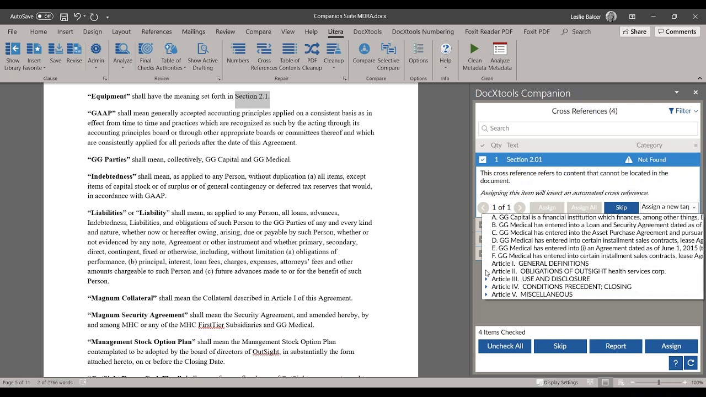Screen dimensions: 706x397
Task: Open the column menu beside Category header
Action: point(696,146)
